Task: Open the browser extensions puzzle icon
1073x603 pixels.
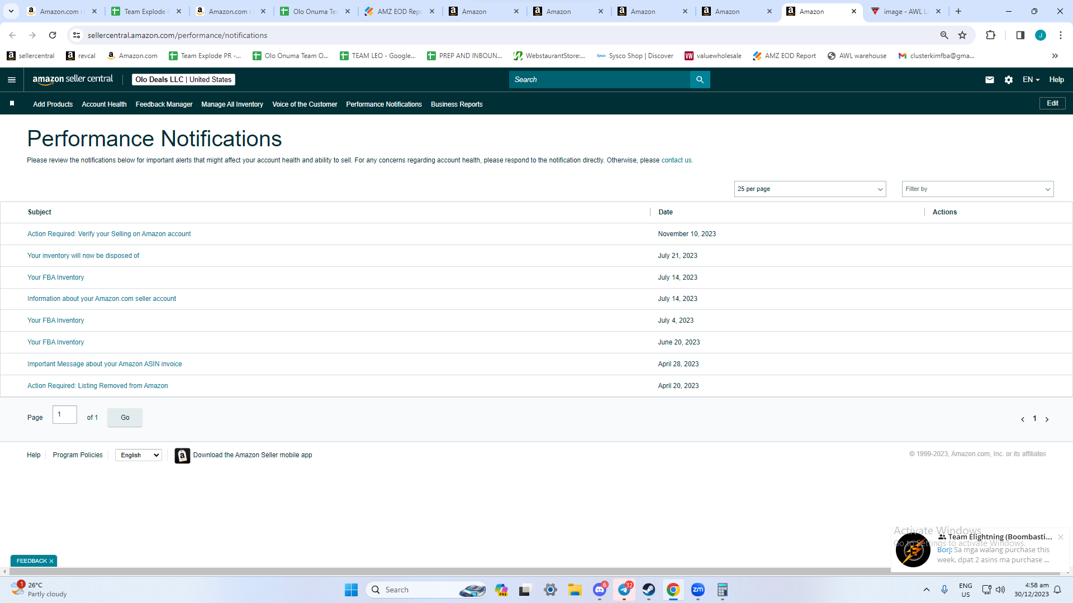Action: click(x=990, y=35)
